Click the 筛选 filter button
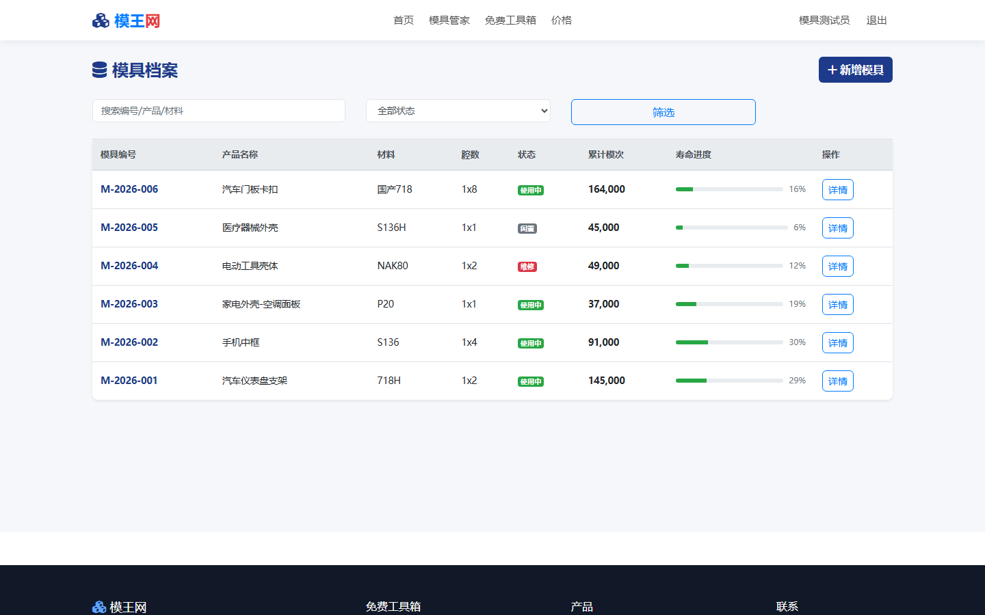Screen dimensions: 985x615 click(x=664, y=112)
